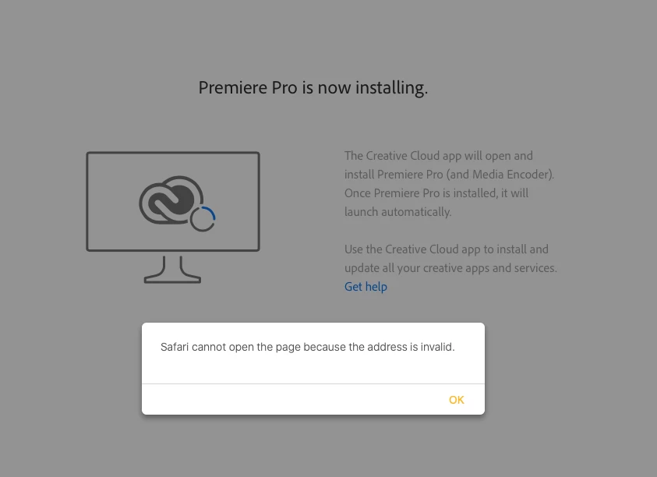Image resolution: width=657 pixels, height=477 pixels.
Task: Dismiss the Safari error with OK
Action: click(456, 400)
